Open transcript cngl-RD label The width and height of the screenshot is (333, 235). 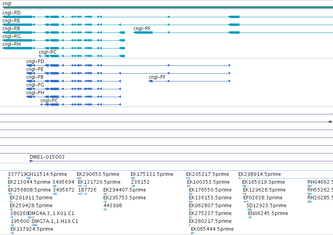[11, 13]
